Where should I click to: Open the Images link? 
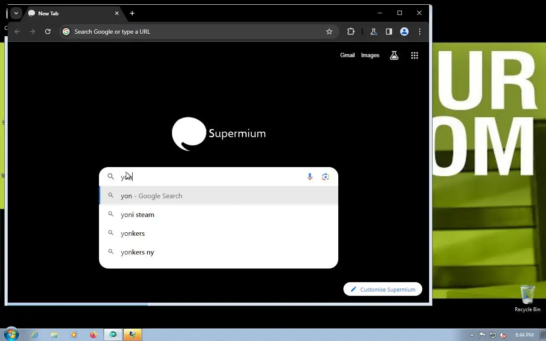tap(370, 55)
